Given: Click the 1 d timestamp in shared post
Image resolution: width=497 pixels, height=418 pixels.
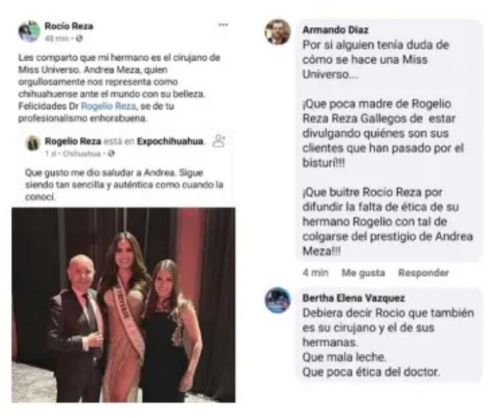Looking at the screenshot, I should point(48,154).
